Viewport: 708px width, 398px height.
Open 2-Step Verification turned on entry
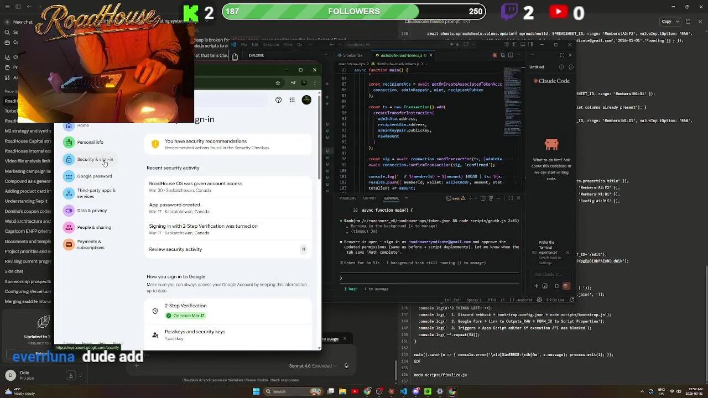click(228, 229)
